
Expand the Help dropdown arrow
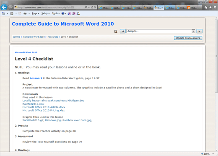click(x=65, y=13)
